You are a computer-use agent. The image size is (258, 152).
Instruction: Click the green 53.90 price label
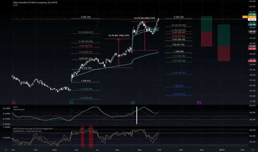252,25
